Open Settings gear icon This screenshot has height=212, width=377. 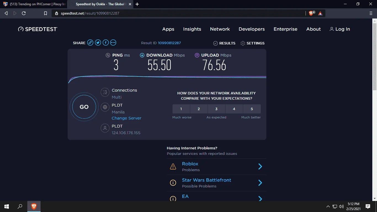[x=243, y=43]
